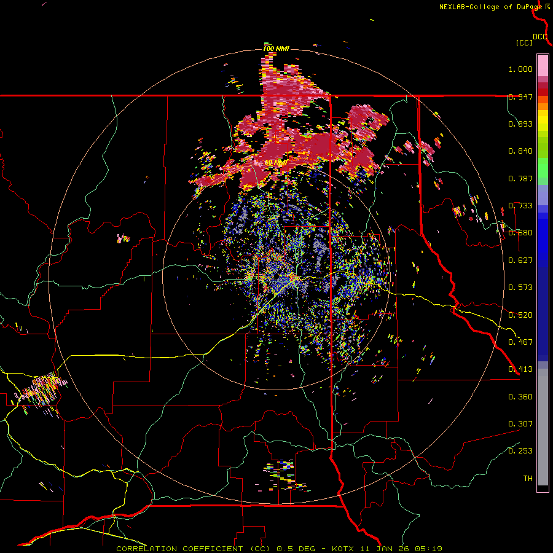
Task: Select the 0.573 scale value
Action: click(x=520, y=288)
